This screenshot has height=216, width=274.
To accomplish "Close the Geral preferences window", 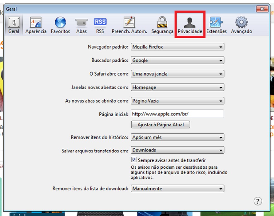I will (x=262, y=9).
